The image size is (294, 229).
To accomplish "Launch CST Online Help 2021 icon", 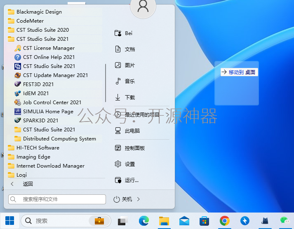I will coord(18,57).
